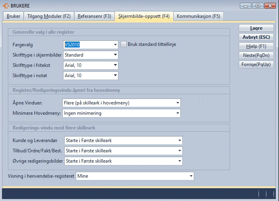This screenshot has height=201, width=279.
Task: Open the Åpne Vinduer dropdown
Action: point(178,103)
